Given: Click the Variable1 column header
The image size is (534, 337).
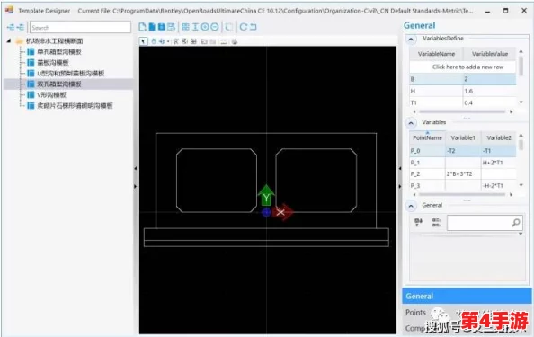Looking at the screenshot, I should click(463, 137).
